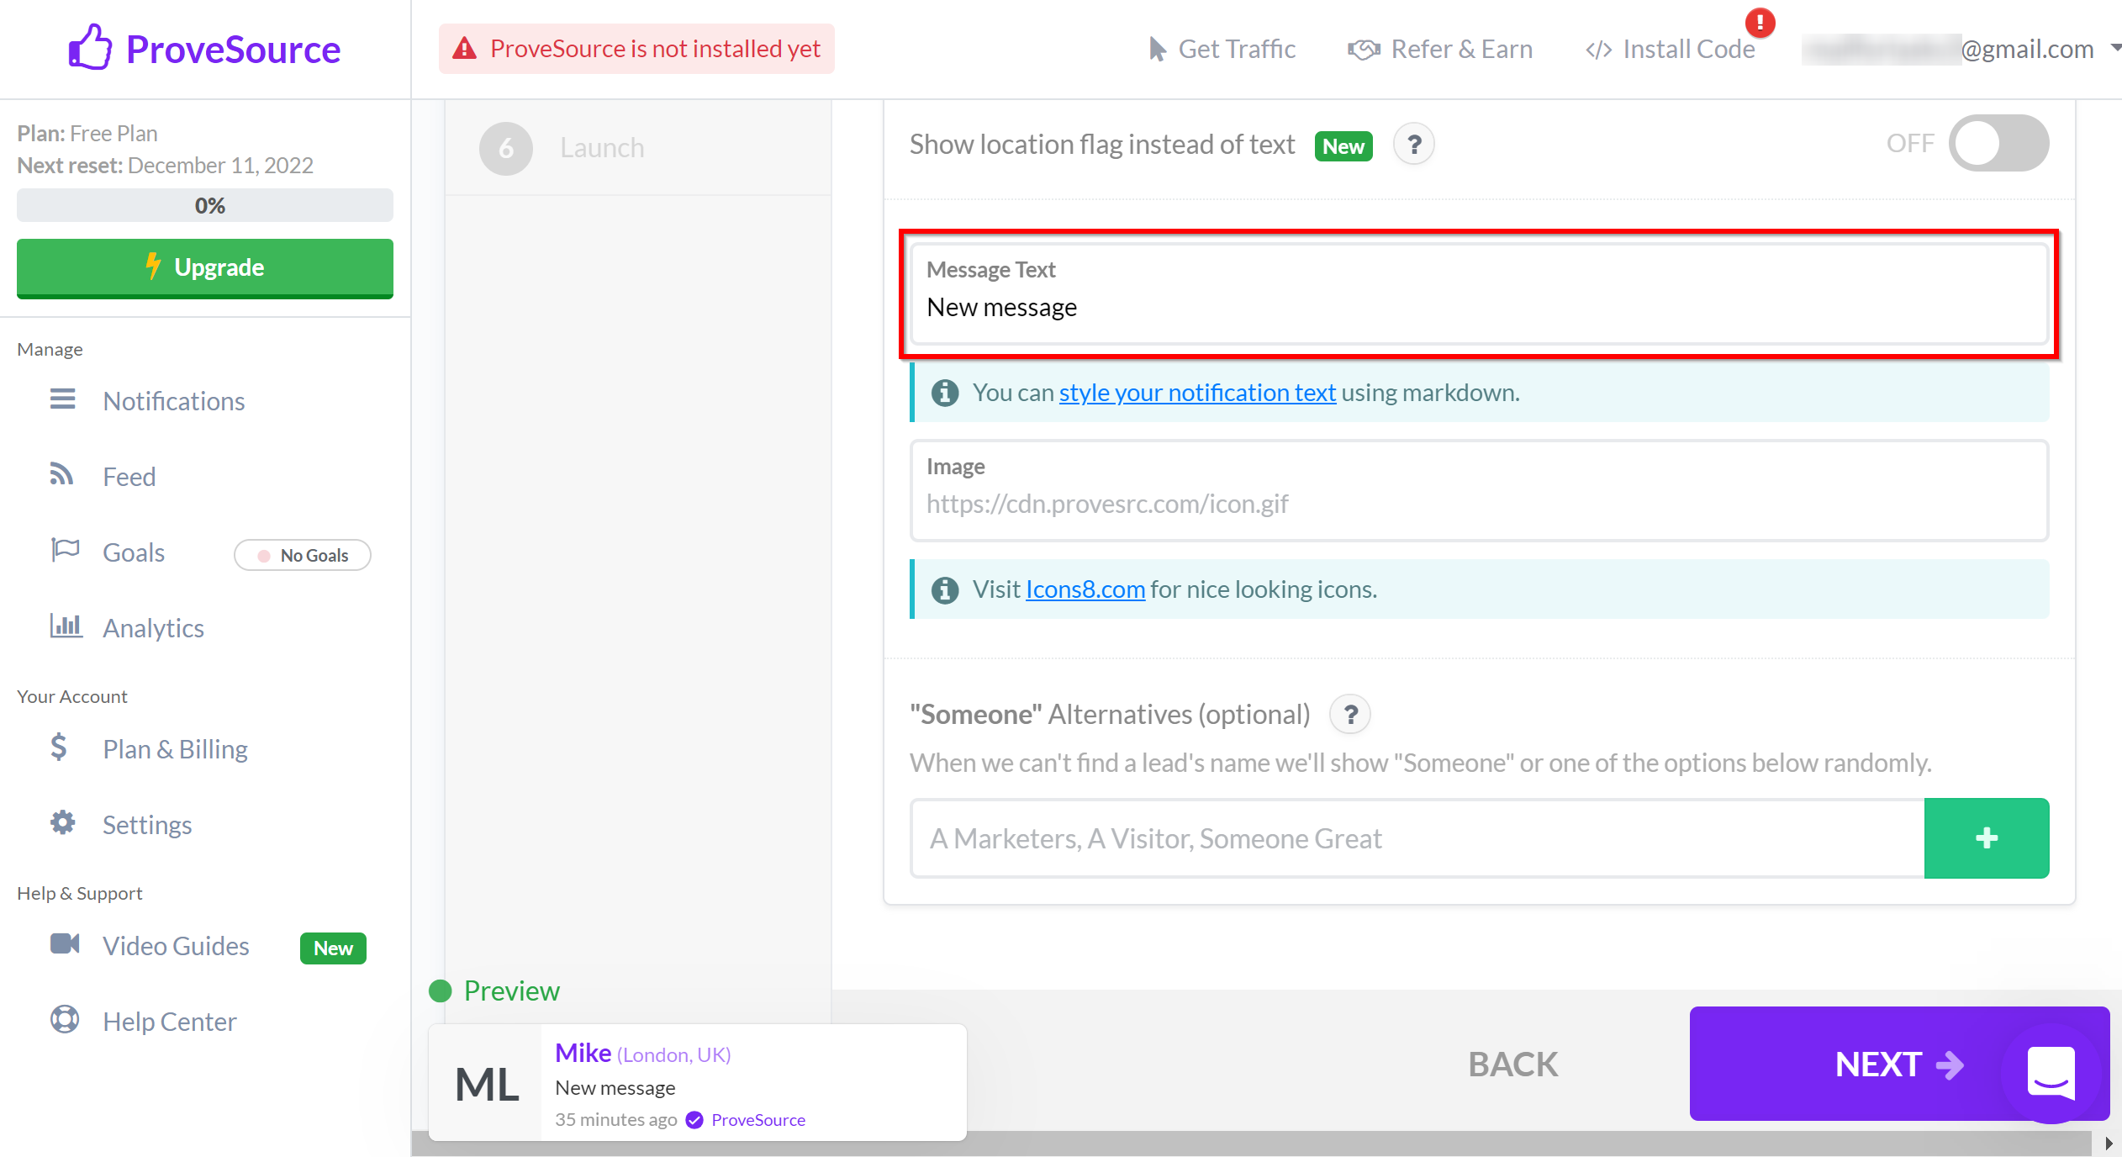The width and height of the screenshot is (2122, 1157).
Task: Click the ProveSource thumbs-up logo icon
Action: [x=90, y=48]
